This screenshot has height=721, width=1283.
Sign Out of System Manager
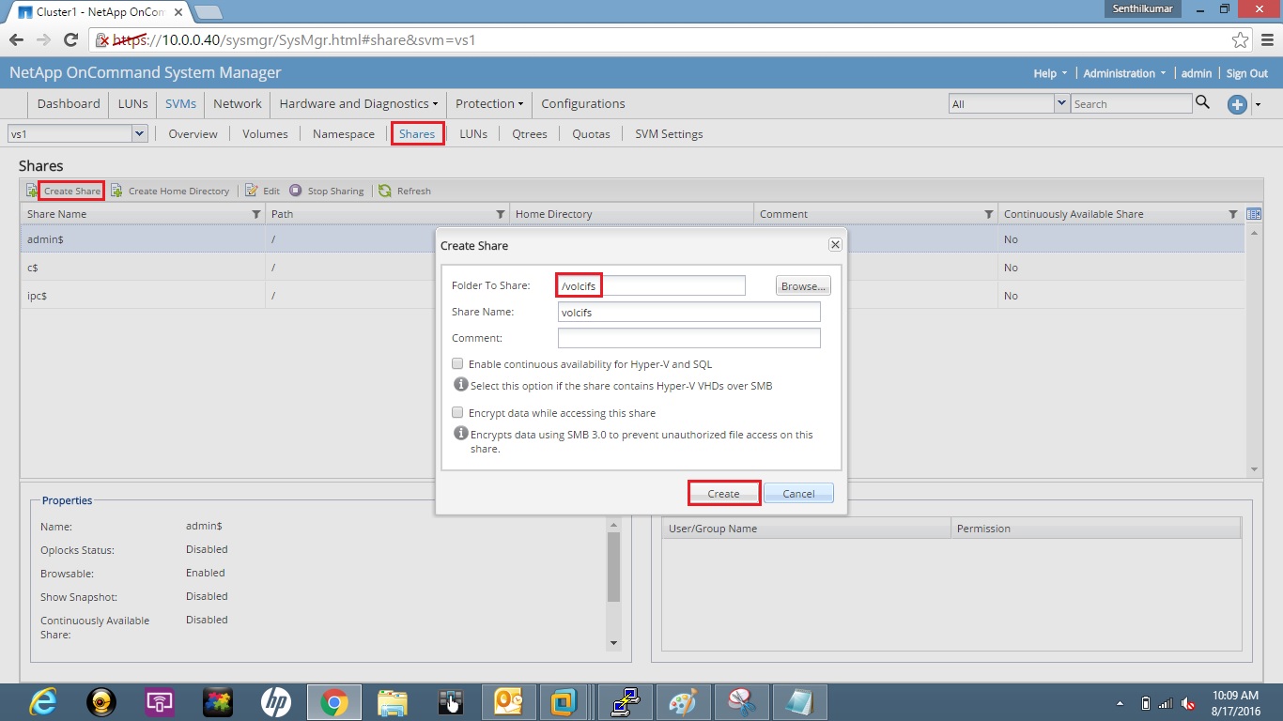click(1246, 72)
